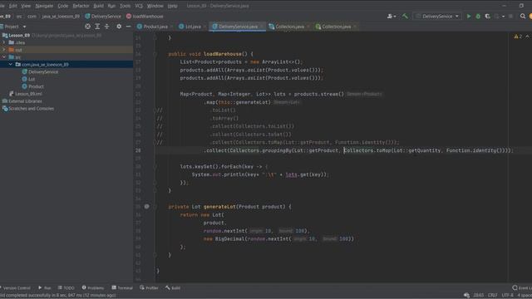The width and height of the screenshot is (532, 299).
Task: Click UTF-8 encoding in status bar
Action: coord(507,296)
